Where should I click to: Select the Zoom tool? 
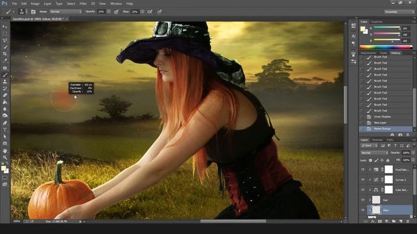point(5,157)
